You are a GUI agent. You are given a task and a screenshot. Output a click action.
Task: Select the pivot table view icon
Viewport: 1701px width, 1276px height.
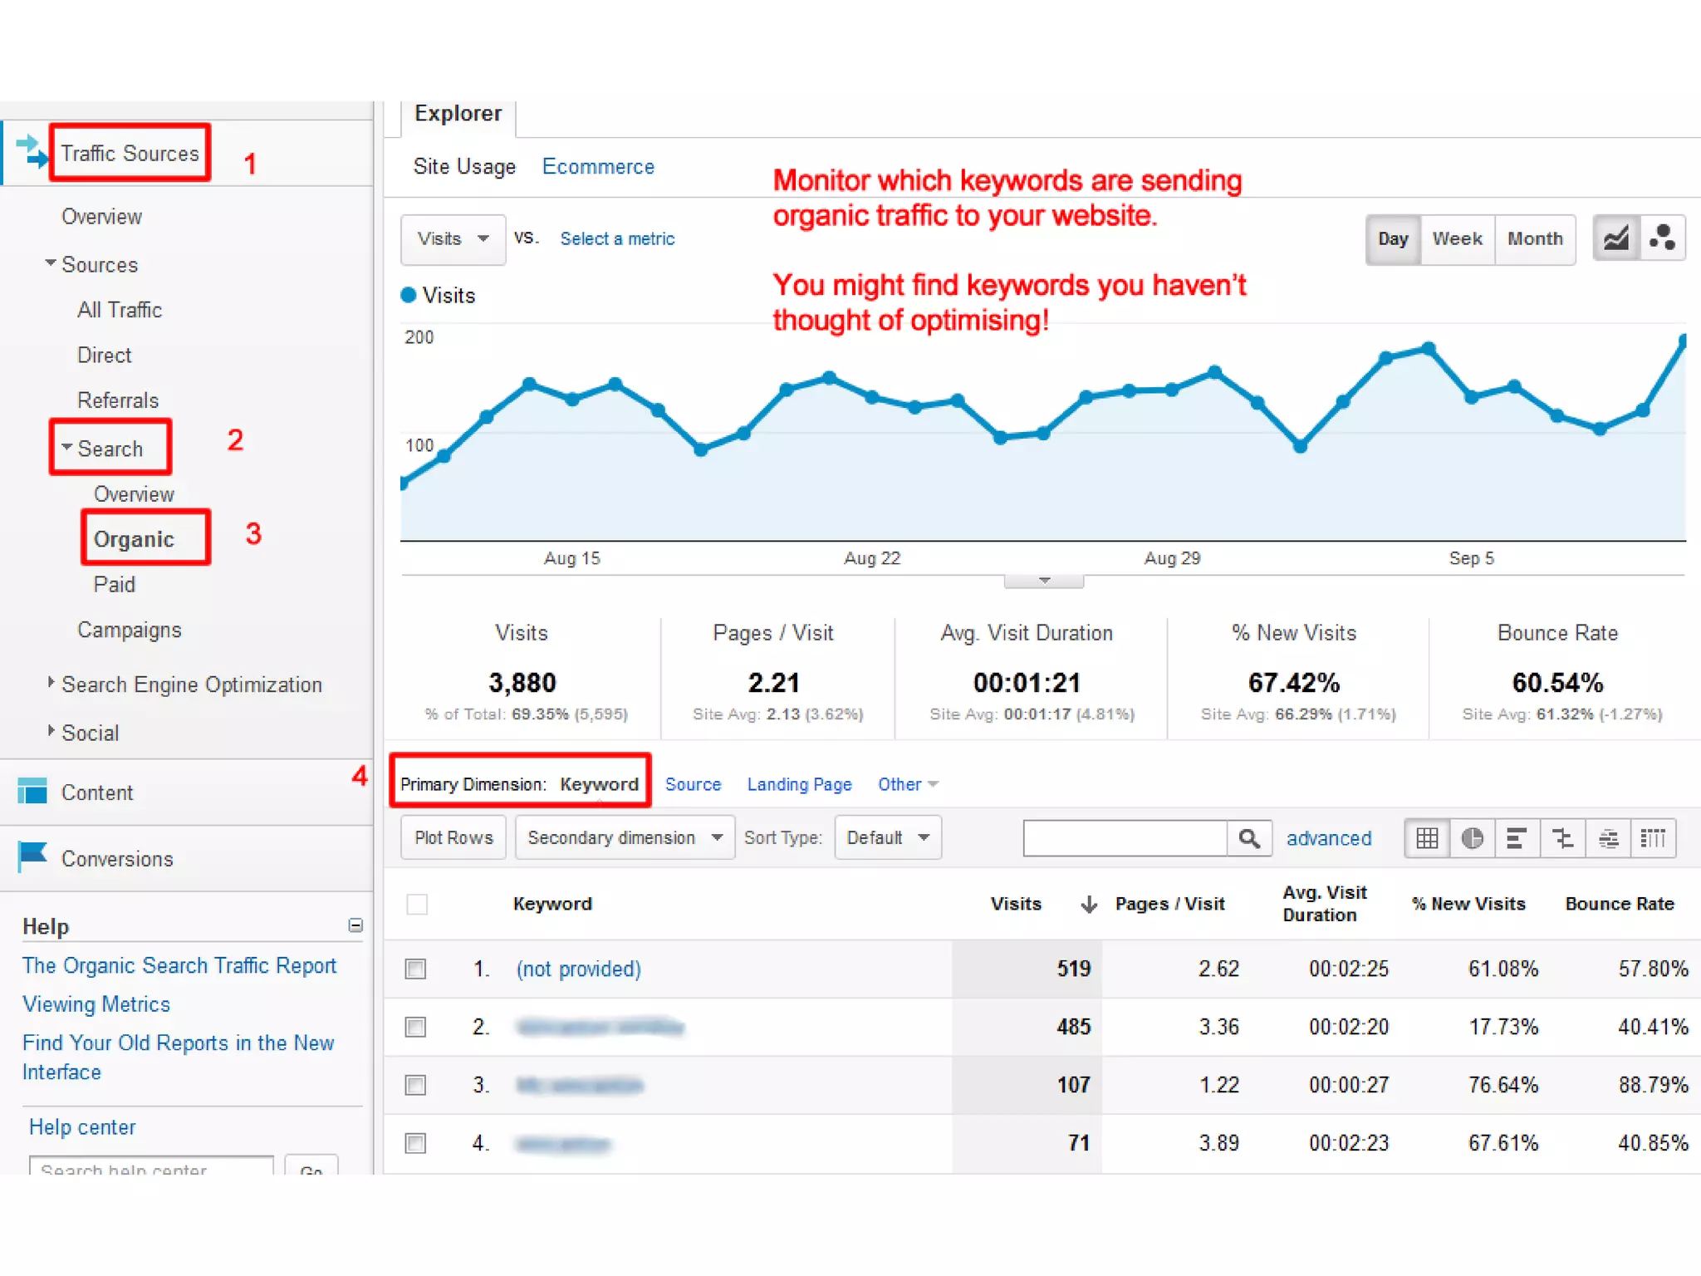(x=1653, y=838)
